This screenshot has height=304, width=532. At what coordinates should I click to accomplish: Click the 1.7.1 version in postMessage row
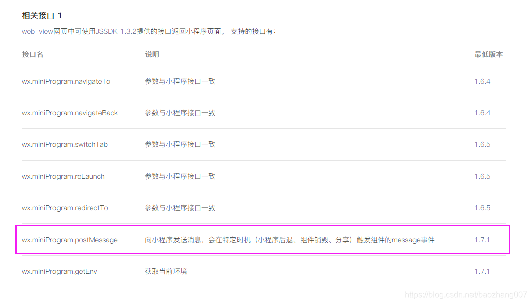coord(482,240)
